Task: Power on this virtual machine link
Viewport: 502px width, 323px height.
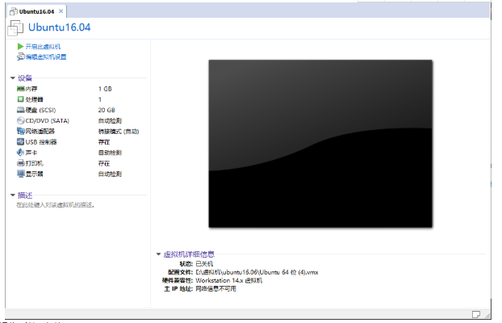Action: click(43, 47)
